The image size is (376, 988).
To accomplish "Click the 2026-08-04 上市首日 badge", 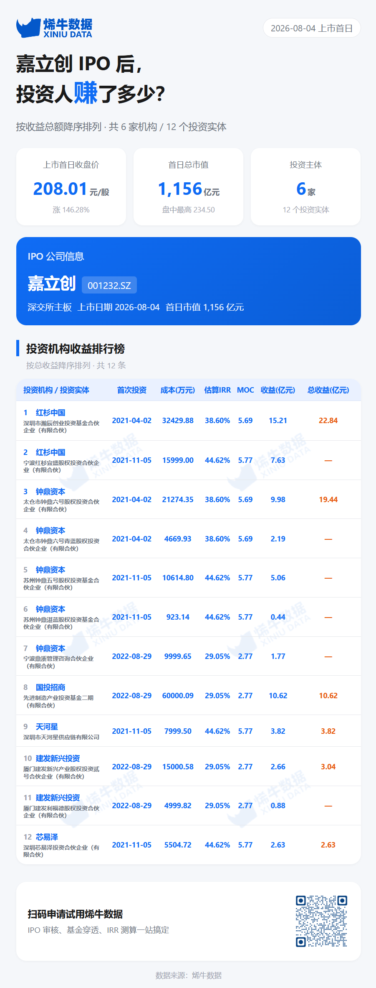I will tap(312, 28).
